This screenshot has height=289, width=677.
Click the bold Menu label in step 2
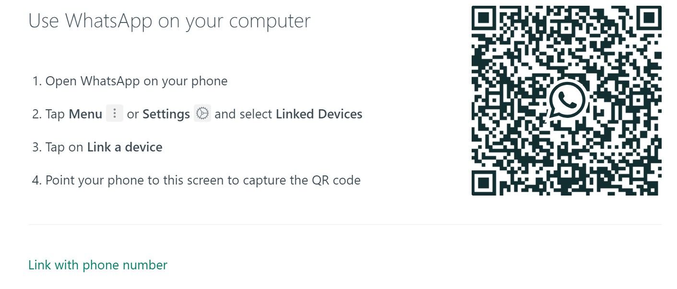pos(85,114)
